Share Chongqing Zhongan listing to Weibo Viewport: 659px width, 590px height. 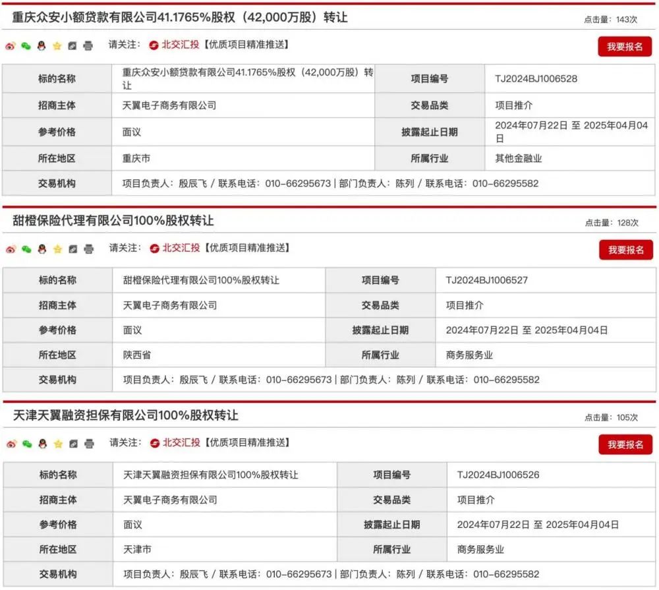click(x=11, y=45)
